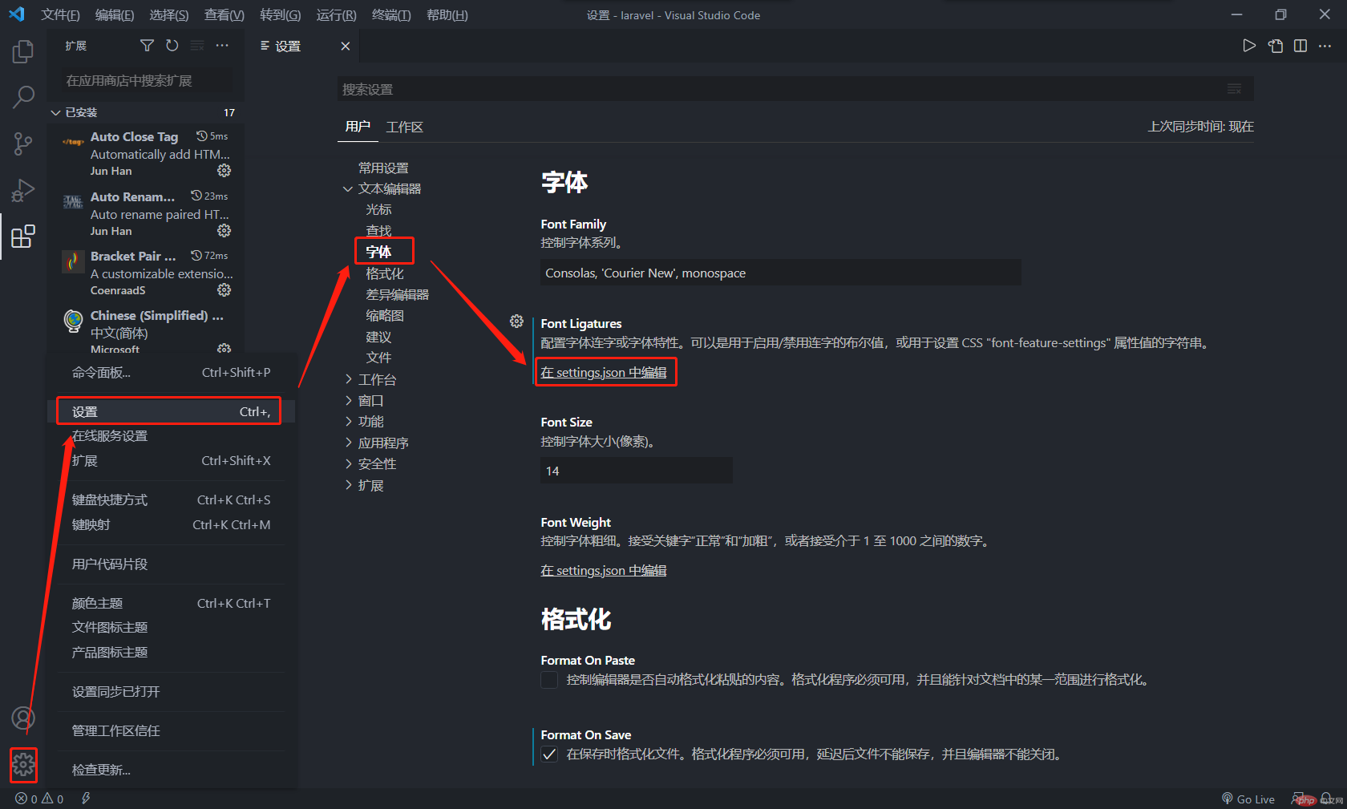Select 缩略图 in the settings tree

point(385,316)
